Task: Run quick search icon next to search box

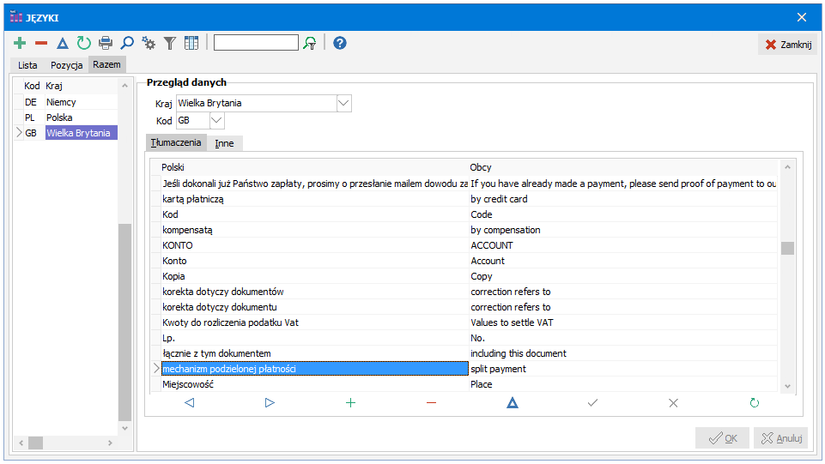Action: pos(310,43)
